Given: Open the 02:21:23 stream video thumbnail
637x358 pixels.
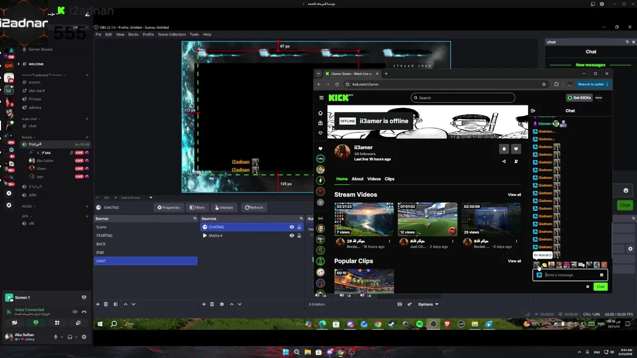Looking at the screenshot, I should (x=364, y=219).
